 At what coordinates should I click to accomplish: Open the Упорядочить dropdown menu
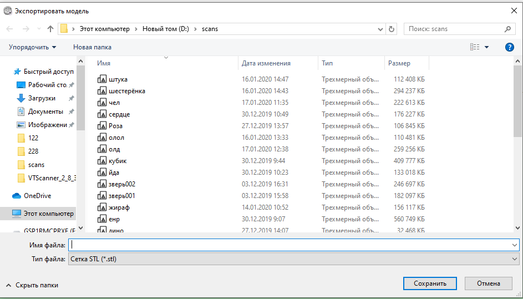[33, 47]
